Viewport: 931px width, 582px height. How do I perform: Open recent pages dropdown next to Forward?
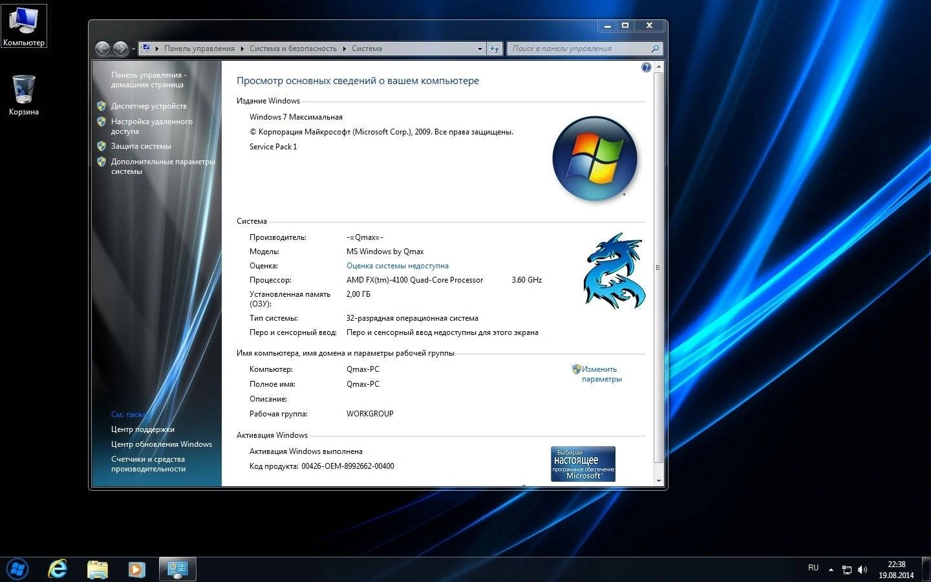(x=133, y=49)
